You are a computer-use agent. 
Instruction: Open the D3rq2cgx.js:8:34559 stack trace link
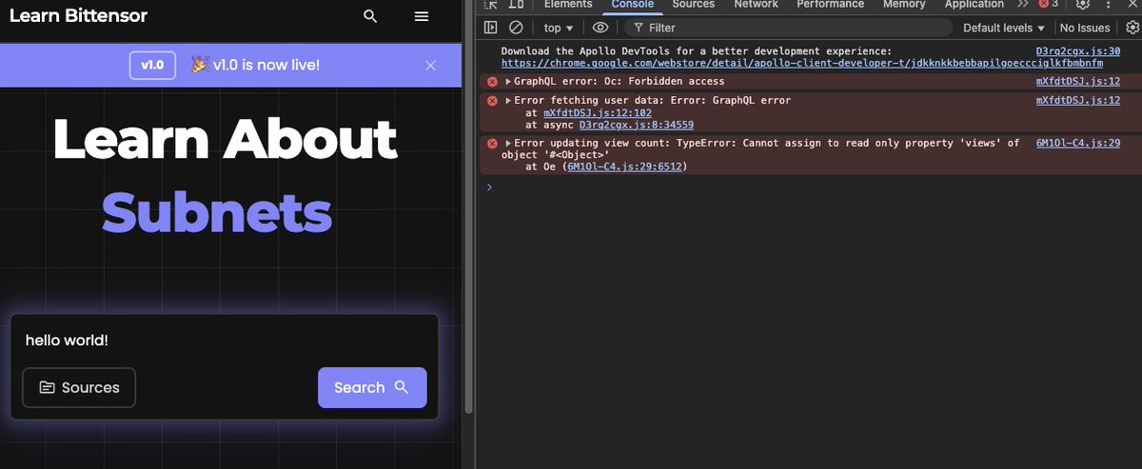click(636, 125)
